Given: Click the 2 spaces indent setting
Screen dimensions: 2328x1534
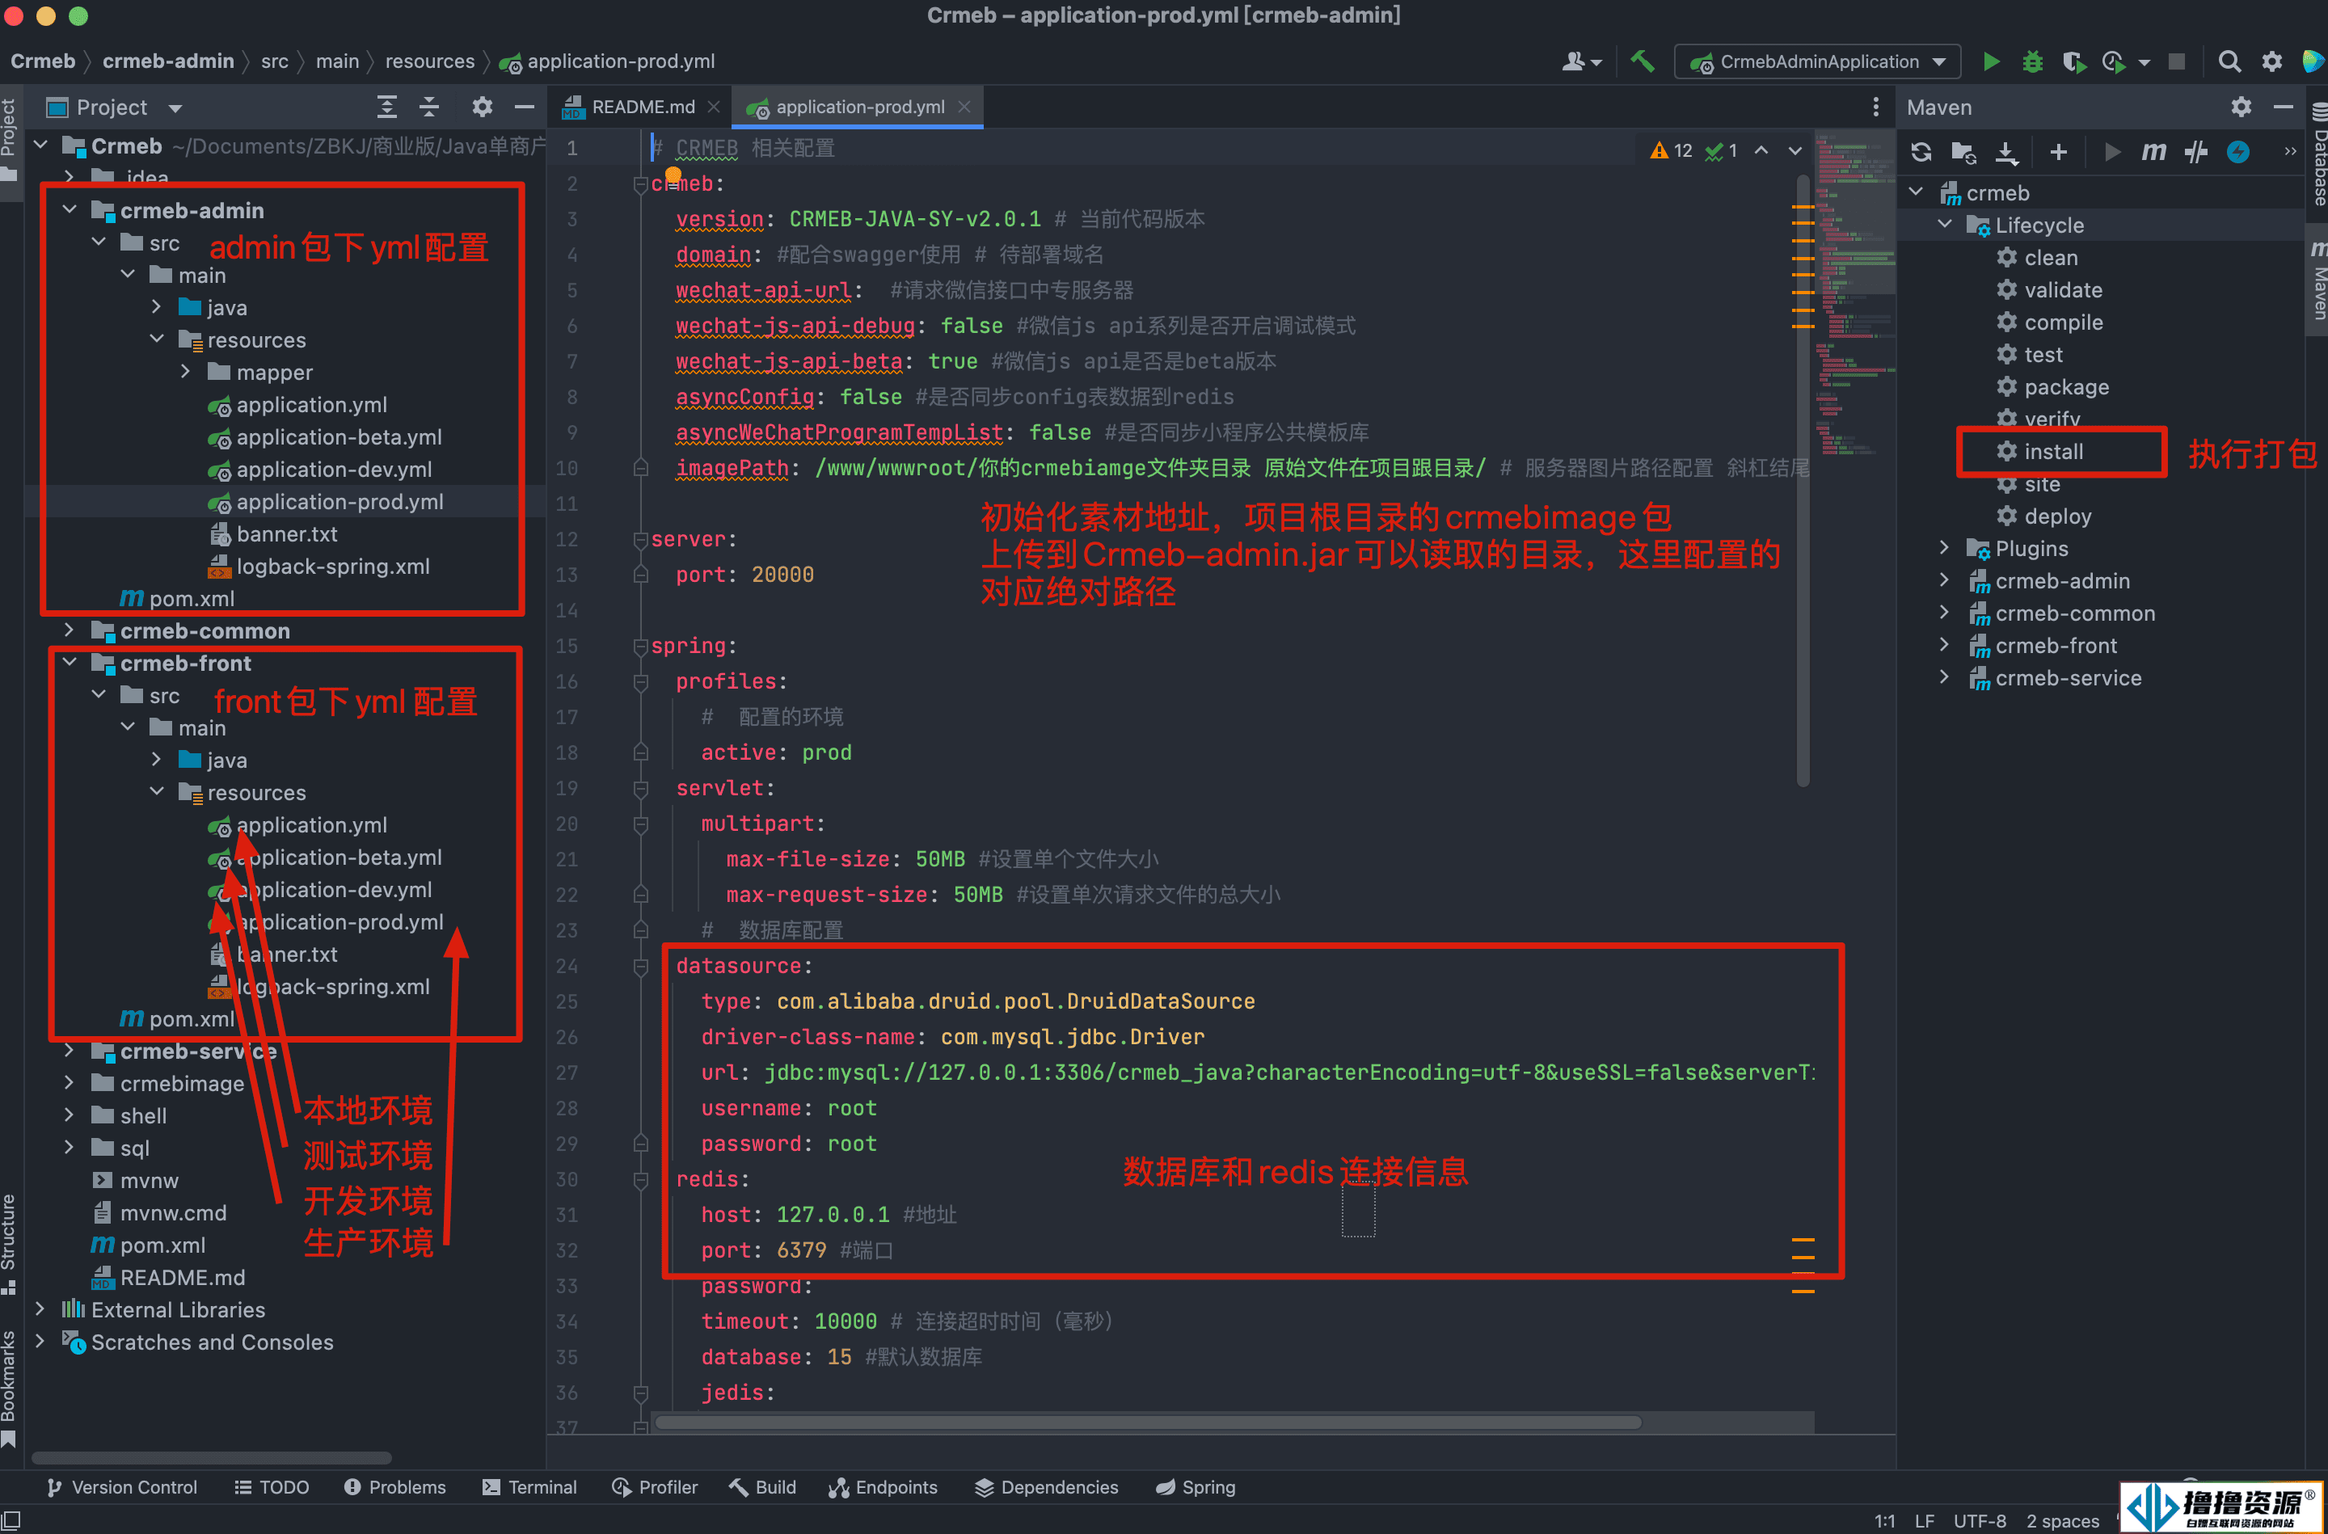Looking at the screenshot, I should (x=2062, y=1520).
